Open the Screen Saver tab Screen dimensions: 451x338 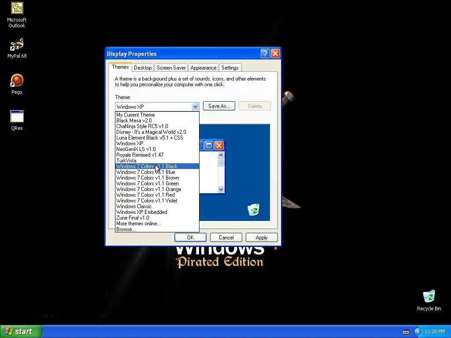[171, 68]
